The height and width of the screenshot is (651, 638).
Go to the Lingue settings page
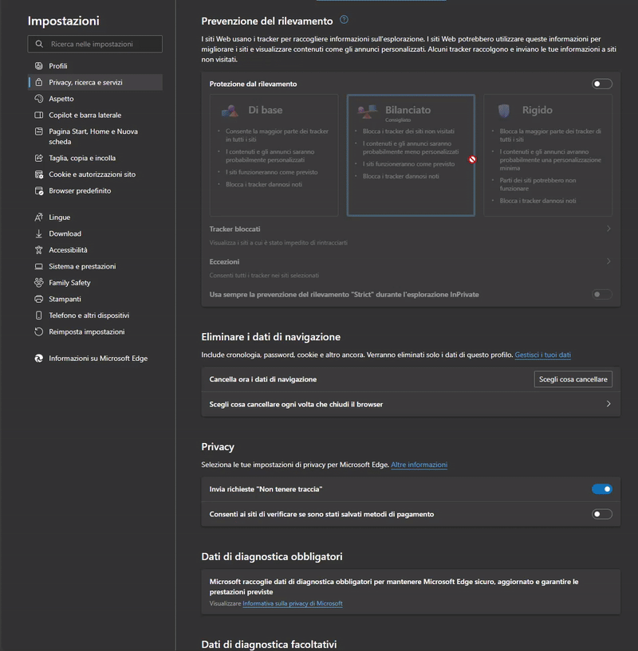tap(95, 218)
